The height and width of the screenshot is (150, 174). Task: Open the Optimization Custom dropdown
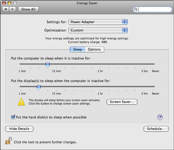(98, 30)
